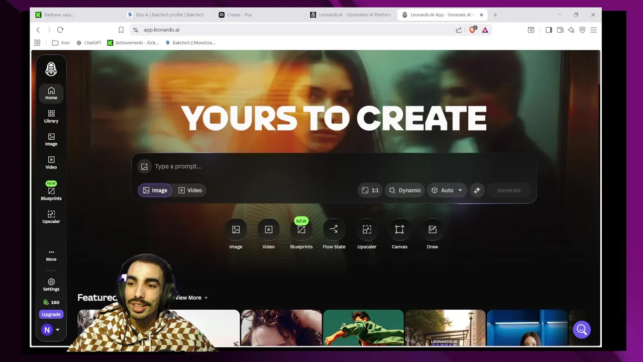Reload the current page
Image resolution: width=643 pixels, height=362 pixels.
coord(60,30)
